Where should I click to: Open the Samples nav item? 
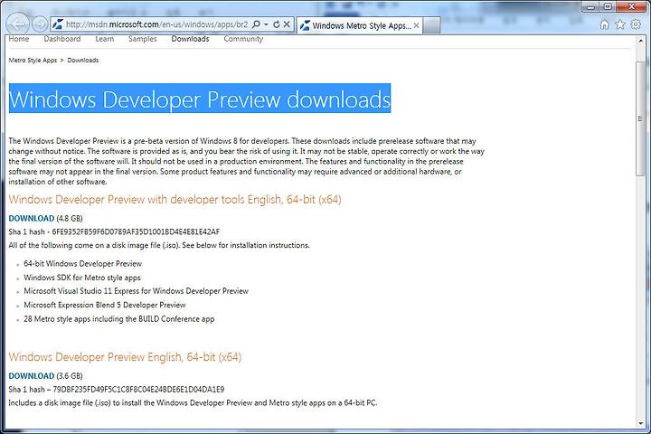(x=143, y=39)
